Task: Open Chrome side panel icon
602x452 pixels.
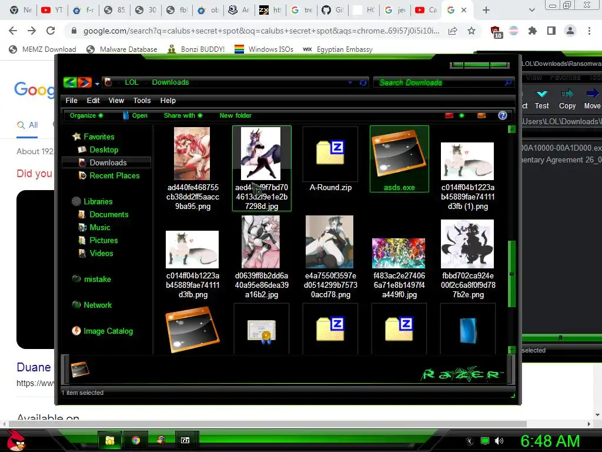Action: coord(551,31)
